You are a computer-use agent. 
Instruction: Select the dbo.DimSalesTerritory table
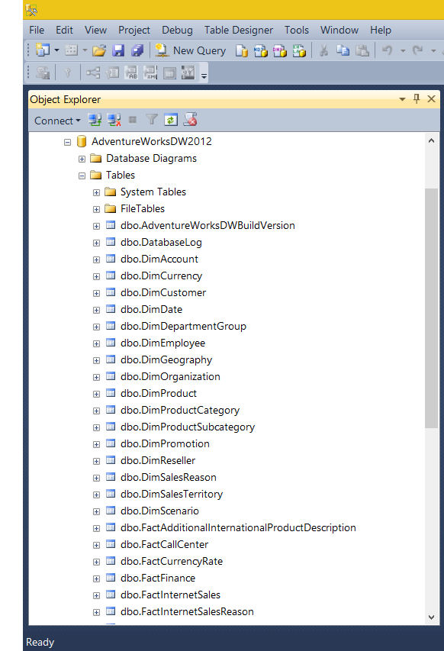pos(172,494)
